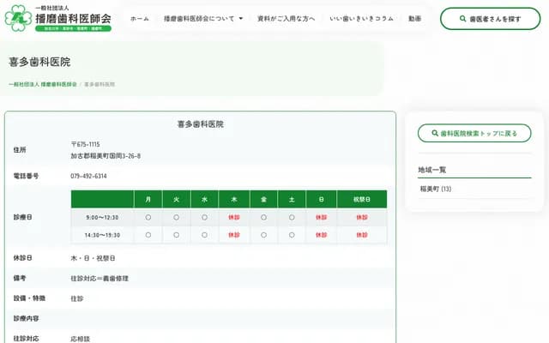Click the postal code 〒675-1115
The image size is (549, 343).
coord(86,144)
